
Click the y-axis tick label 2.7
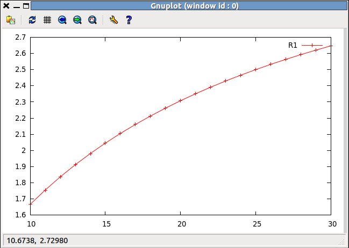[x=20, y=37]
